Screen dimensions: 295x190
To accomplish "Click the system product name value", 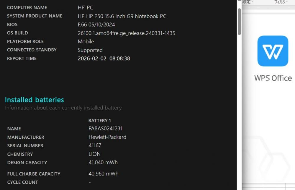I will [122, 16].
